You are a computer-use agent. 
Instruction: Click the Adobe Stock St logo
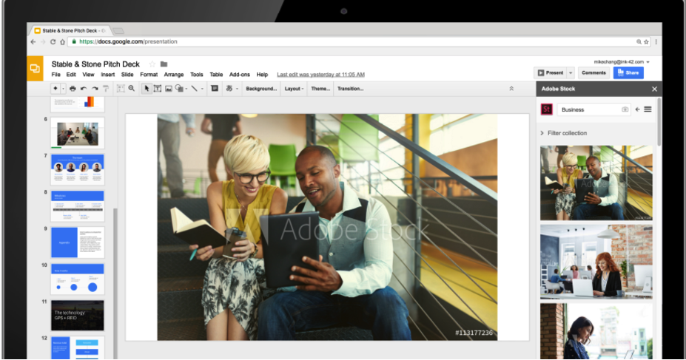pyautogui.click(x=547, y=109)
